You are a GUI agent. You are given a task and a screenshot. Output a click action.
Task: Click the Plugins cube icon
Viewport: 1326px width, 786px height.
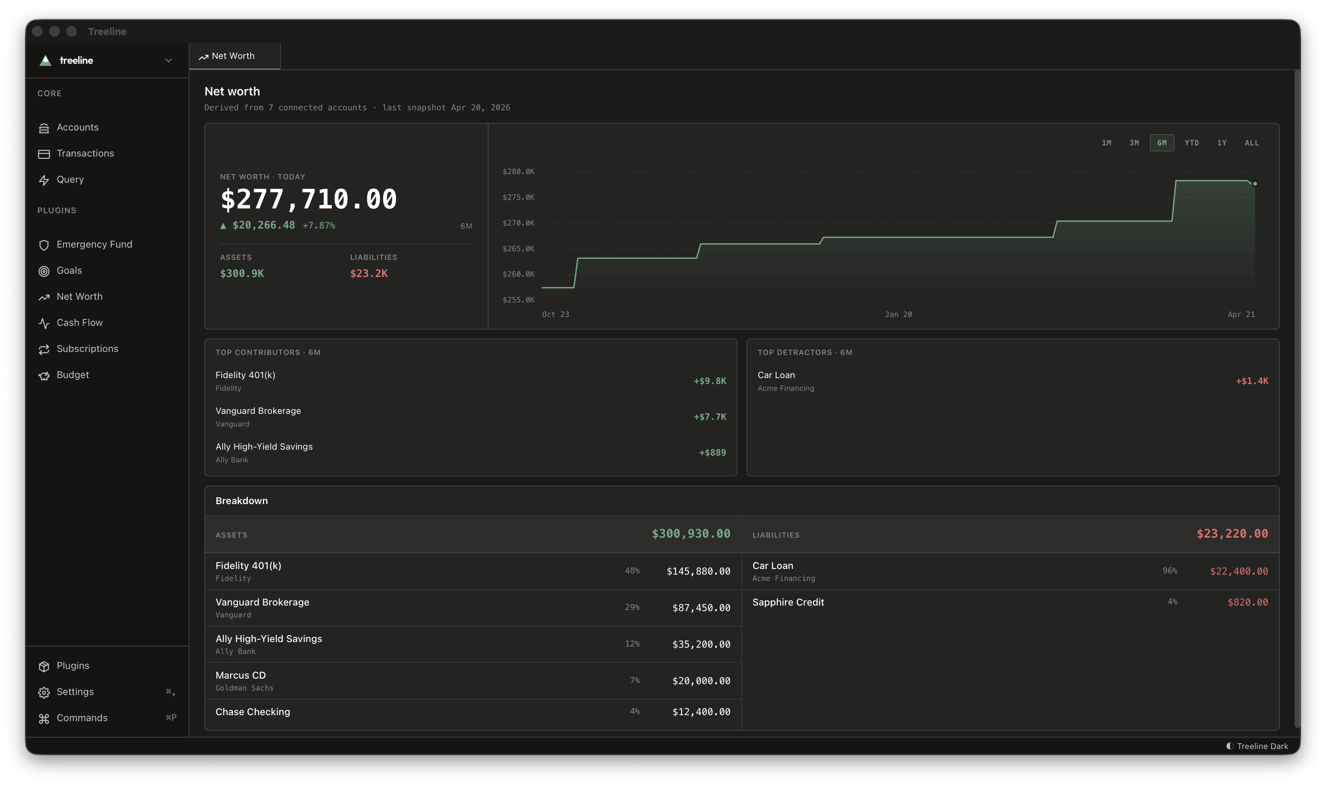[x=44, y=666]
